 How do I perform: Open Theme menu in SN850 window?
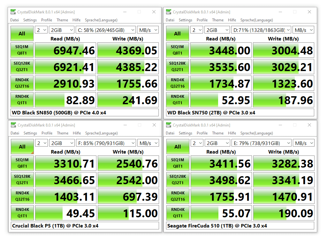tap(62, 20)
